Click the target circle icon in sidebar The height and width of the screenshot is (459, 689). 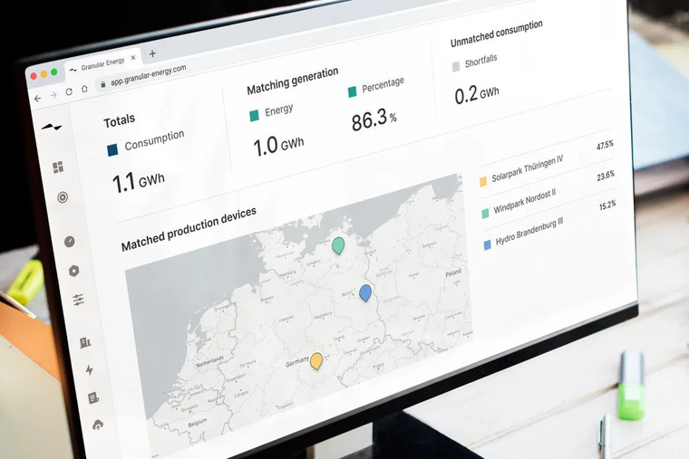tap(63, 197)
